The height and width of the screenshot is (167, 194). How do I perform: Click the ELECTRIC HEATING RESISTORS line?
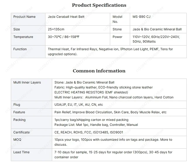[x=91, y=92]
